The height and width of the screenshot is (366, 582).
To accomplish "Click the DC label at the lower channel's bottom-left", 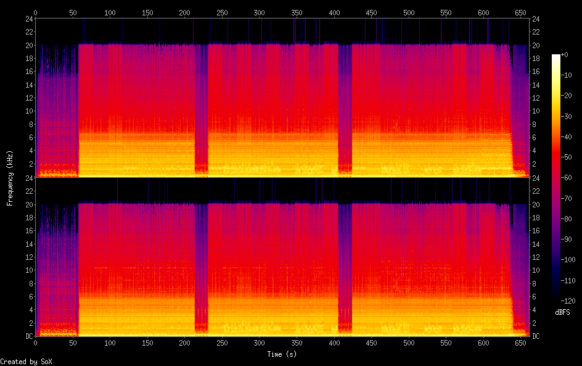I will click(28, 336).
